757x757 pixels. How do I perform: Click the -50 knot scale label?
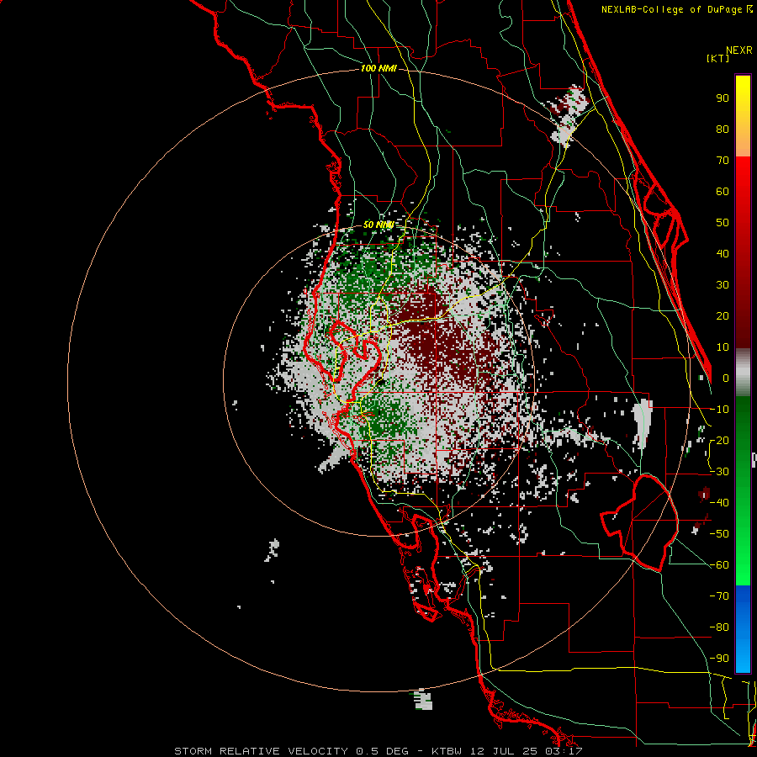point(719,534)
